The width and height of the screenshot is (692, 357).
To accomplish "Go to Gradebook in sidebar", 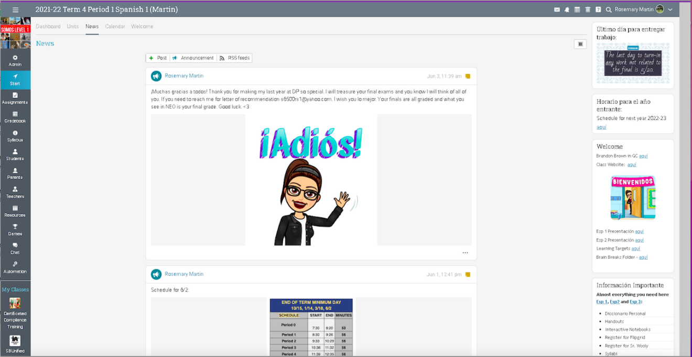I will [x=15, y=117].
